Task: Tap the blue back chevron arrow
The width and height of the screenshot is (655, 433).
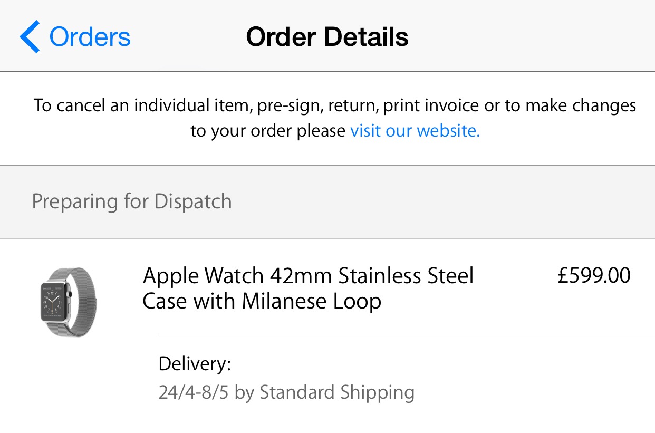Action: tap(30, 37)
